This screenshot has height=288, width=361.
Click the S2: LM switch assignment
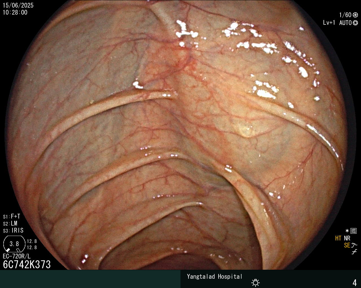click(x=10, y=223)
